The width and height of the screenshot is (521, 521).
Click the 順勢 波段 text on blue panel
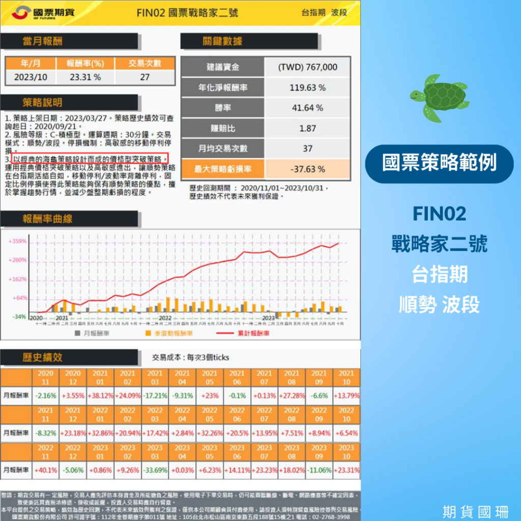[x=439, y=304]
